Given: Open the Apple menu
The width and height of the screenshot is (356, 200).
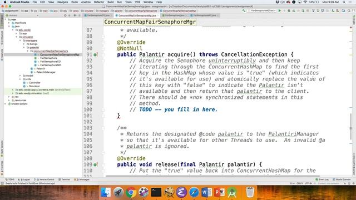Looking at the screenshot, I should pyautogui.click(x=5, y=2).
